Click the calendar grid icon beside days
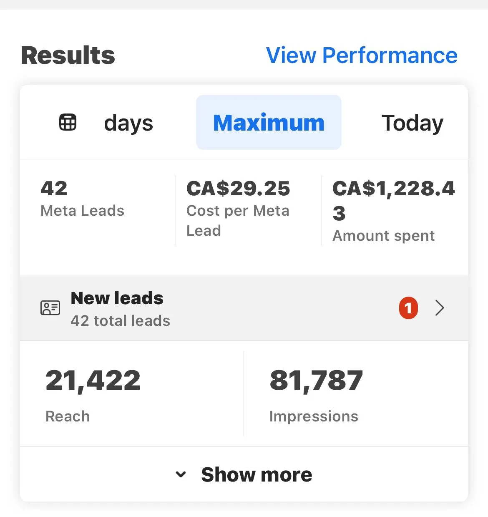Screen dimensions: 488x517 pos(68,122)
